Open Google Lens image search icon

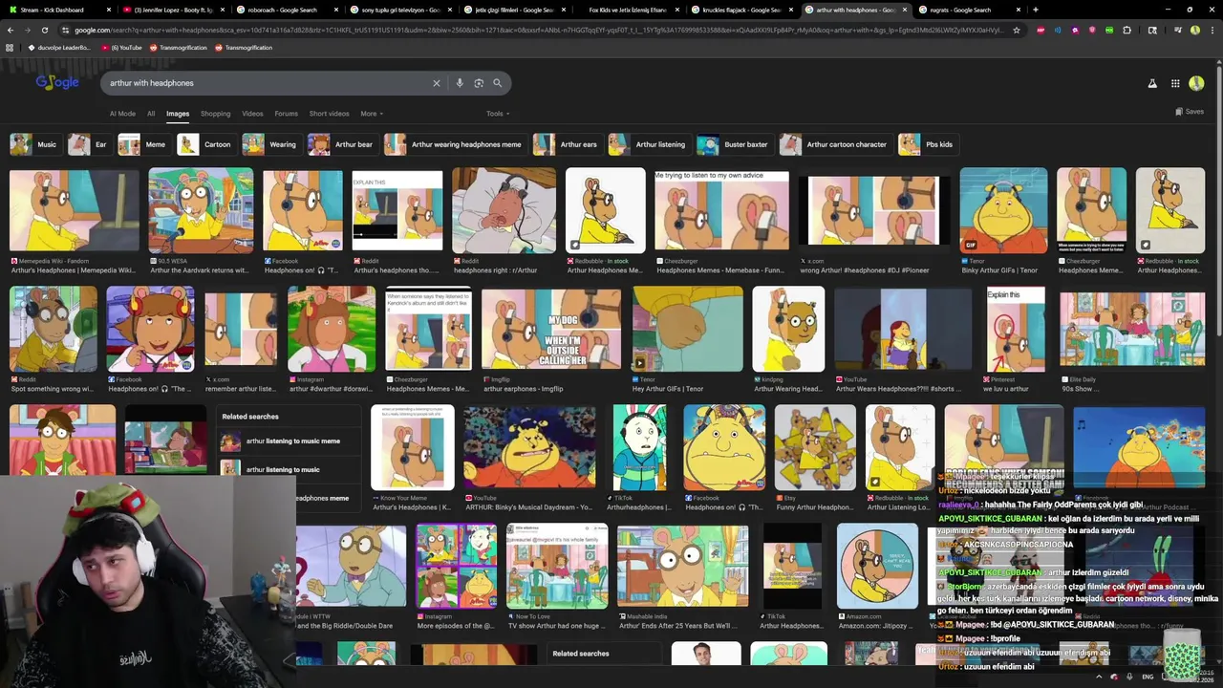click(479, 83)
